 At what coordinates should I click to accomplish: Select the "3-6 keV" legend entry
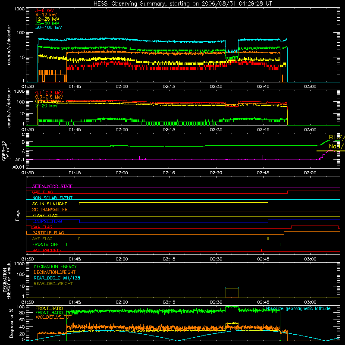tap(44, 10)
